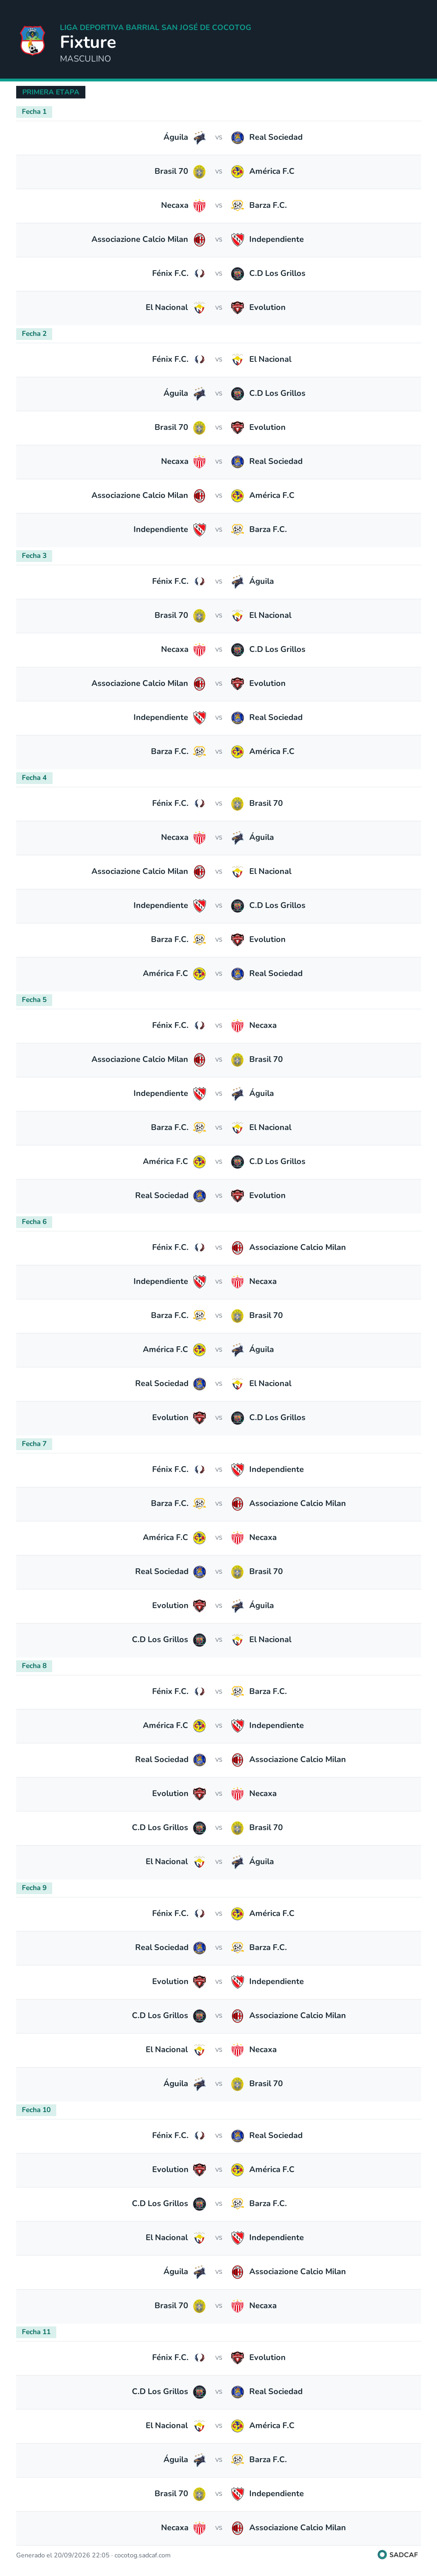The width and height of the screenshot is (437, 2576).
Task: Open Evolution team name in Fecha 11 versus Fénix F.C.
Action: [267, 2357]
